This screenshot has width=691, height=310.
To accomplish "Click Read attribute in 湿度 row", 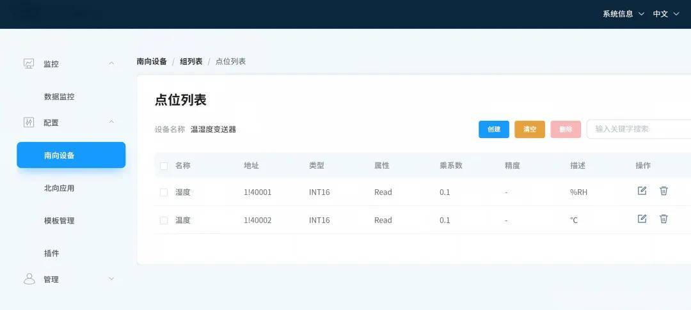I will [x=383, y=192].
